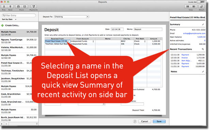Screen dimensions: 211x130
Task: Open Item Adju... link dated 12/05/18
Action: pyautogui.click(x=187, y=61)
